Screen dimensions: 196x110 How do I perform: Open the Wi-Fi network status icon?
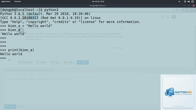coord(185,1)
